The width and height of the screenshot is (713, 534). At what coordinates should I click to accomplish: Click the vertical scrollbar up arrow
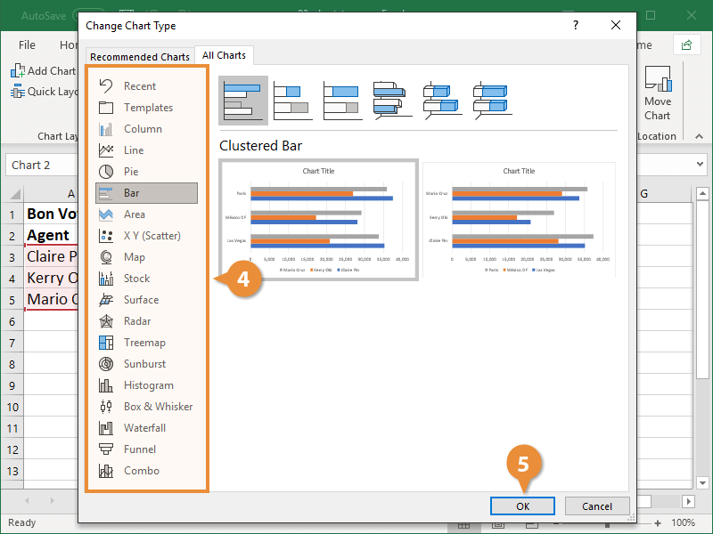tap(702, 194)
